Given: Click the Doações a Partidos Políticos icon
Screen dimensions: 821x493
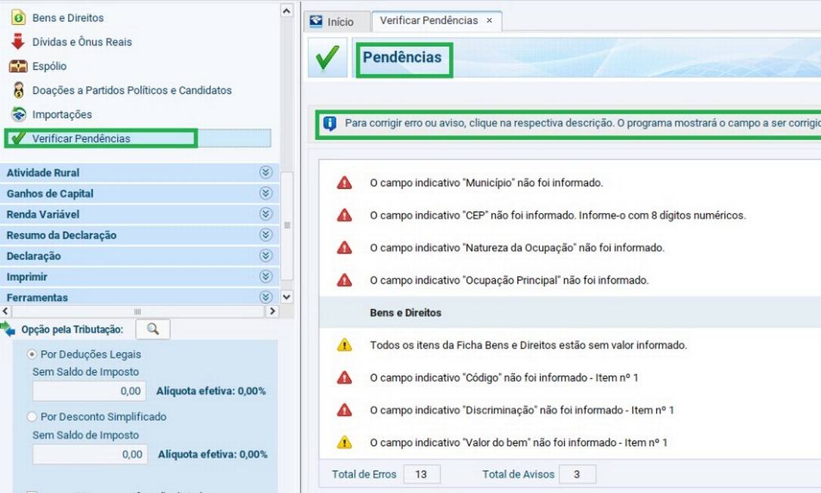Looking at the screenshot, I should coord(18,90).
